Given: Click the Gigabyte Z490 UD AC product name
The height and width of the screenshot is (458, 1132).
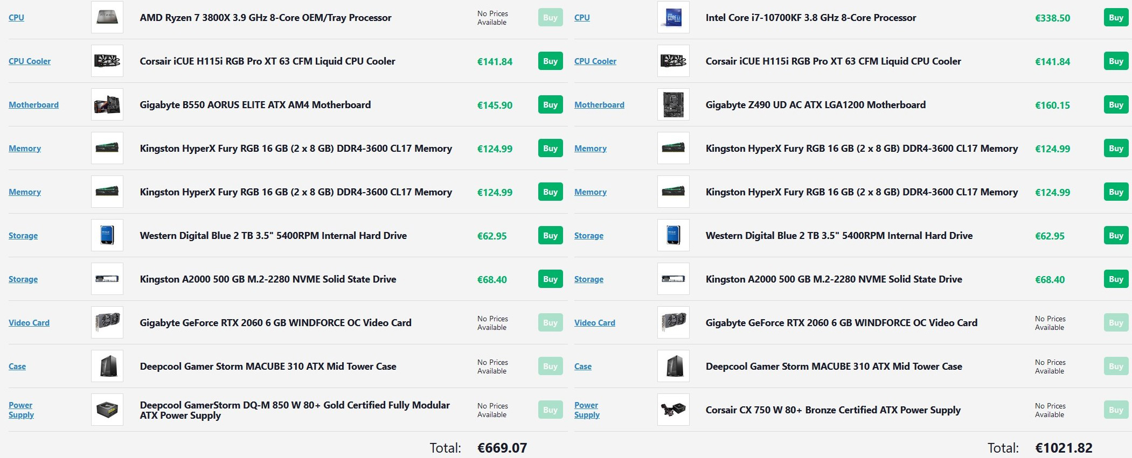Looking at the screenshot, I should [816, 104].
